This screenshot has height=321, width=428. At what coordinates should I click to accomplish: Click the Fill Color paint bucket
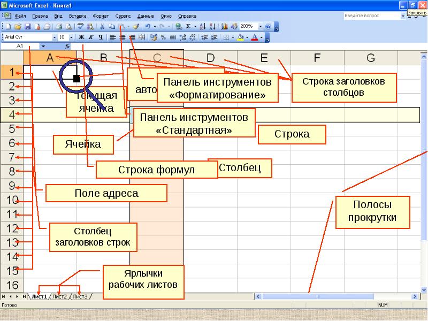tap(240, 37)
